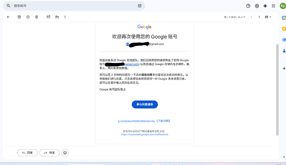Open more actions three-dot menu
The image size is (286, 165).
coord(65,17)
